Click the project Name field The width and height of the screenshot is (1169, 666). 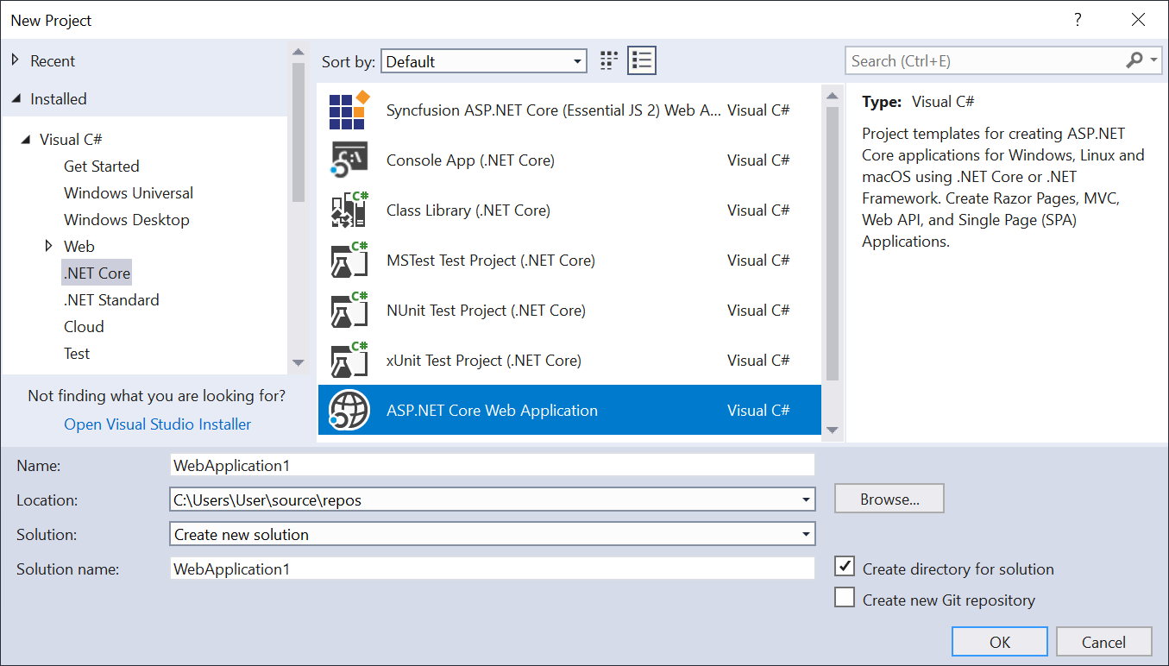(x=493, y=465)
